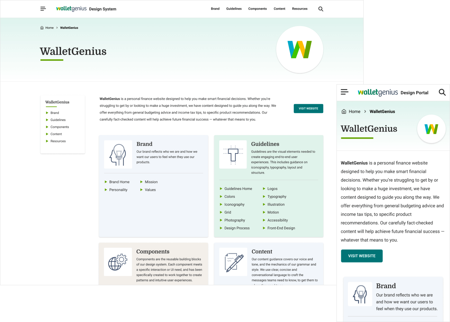Viewport: 450px width, 322px height.
Task: Open Brand menu in top navigation
Action: click(215, 9)
